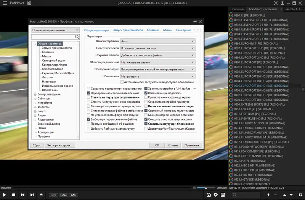Switch to the "Клавиши" tab
305x200 pixels.
pyautogui.click(x=152, y=30)
